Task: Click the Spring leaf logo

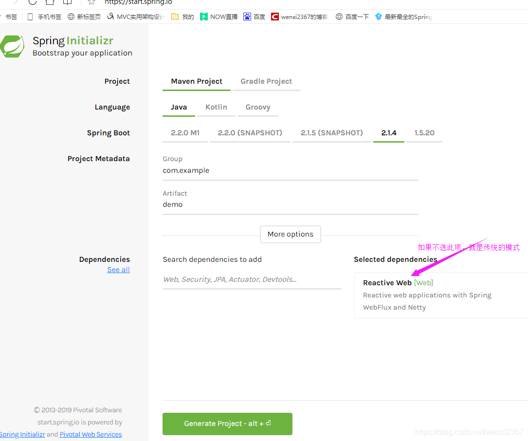Action: [x=12, y=46]
